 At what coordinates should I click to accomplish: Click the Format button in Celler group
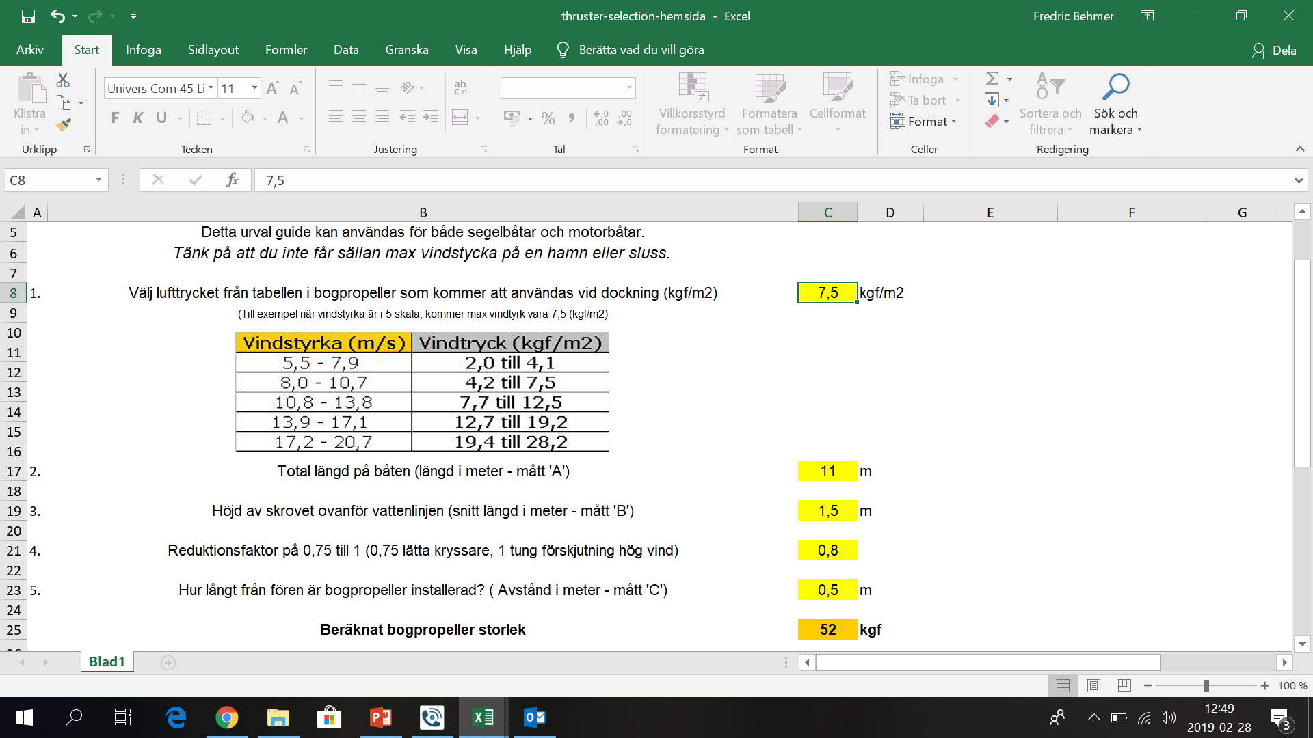(923, 122)
